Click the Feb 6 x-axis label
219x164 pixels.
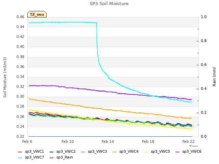pyautogui.click(x=27, y=141)
